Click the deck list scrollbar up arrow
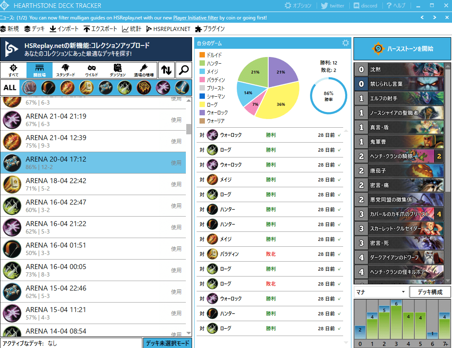Viewport: 452px width, 348px height. pyautogui.click(x=189, y=100)
